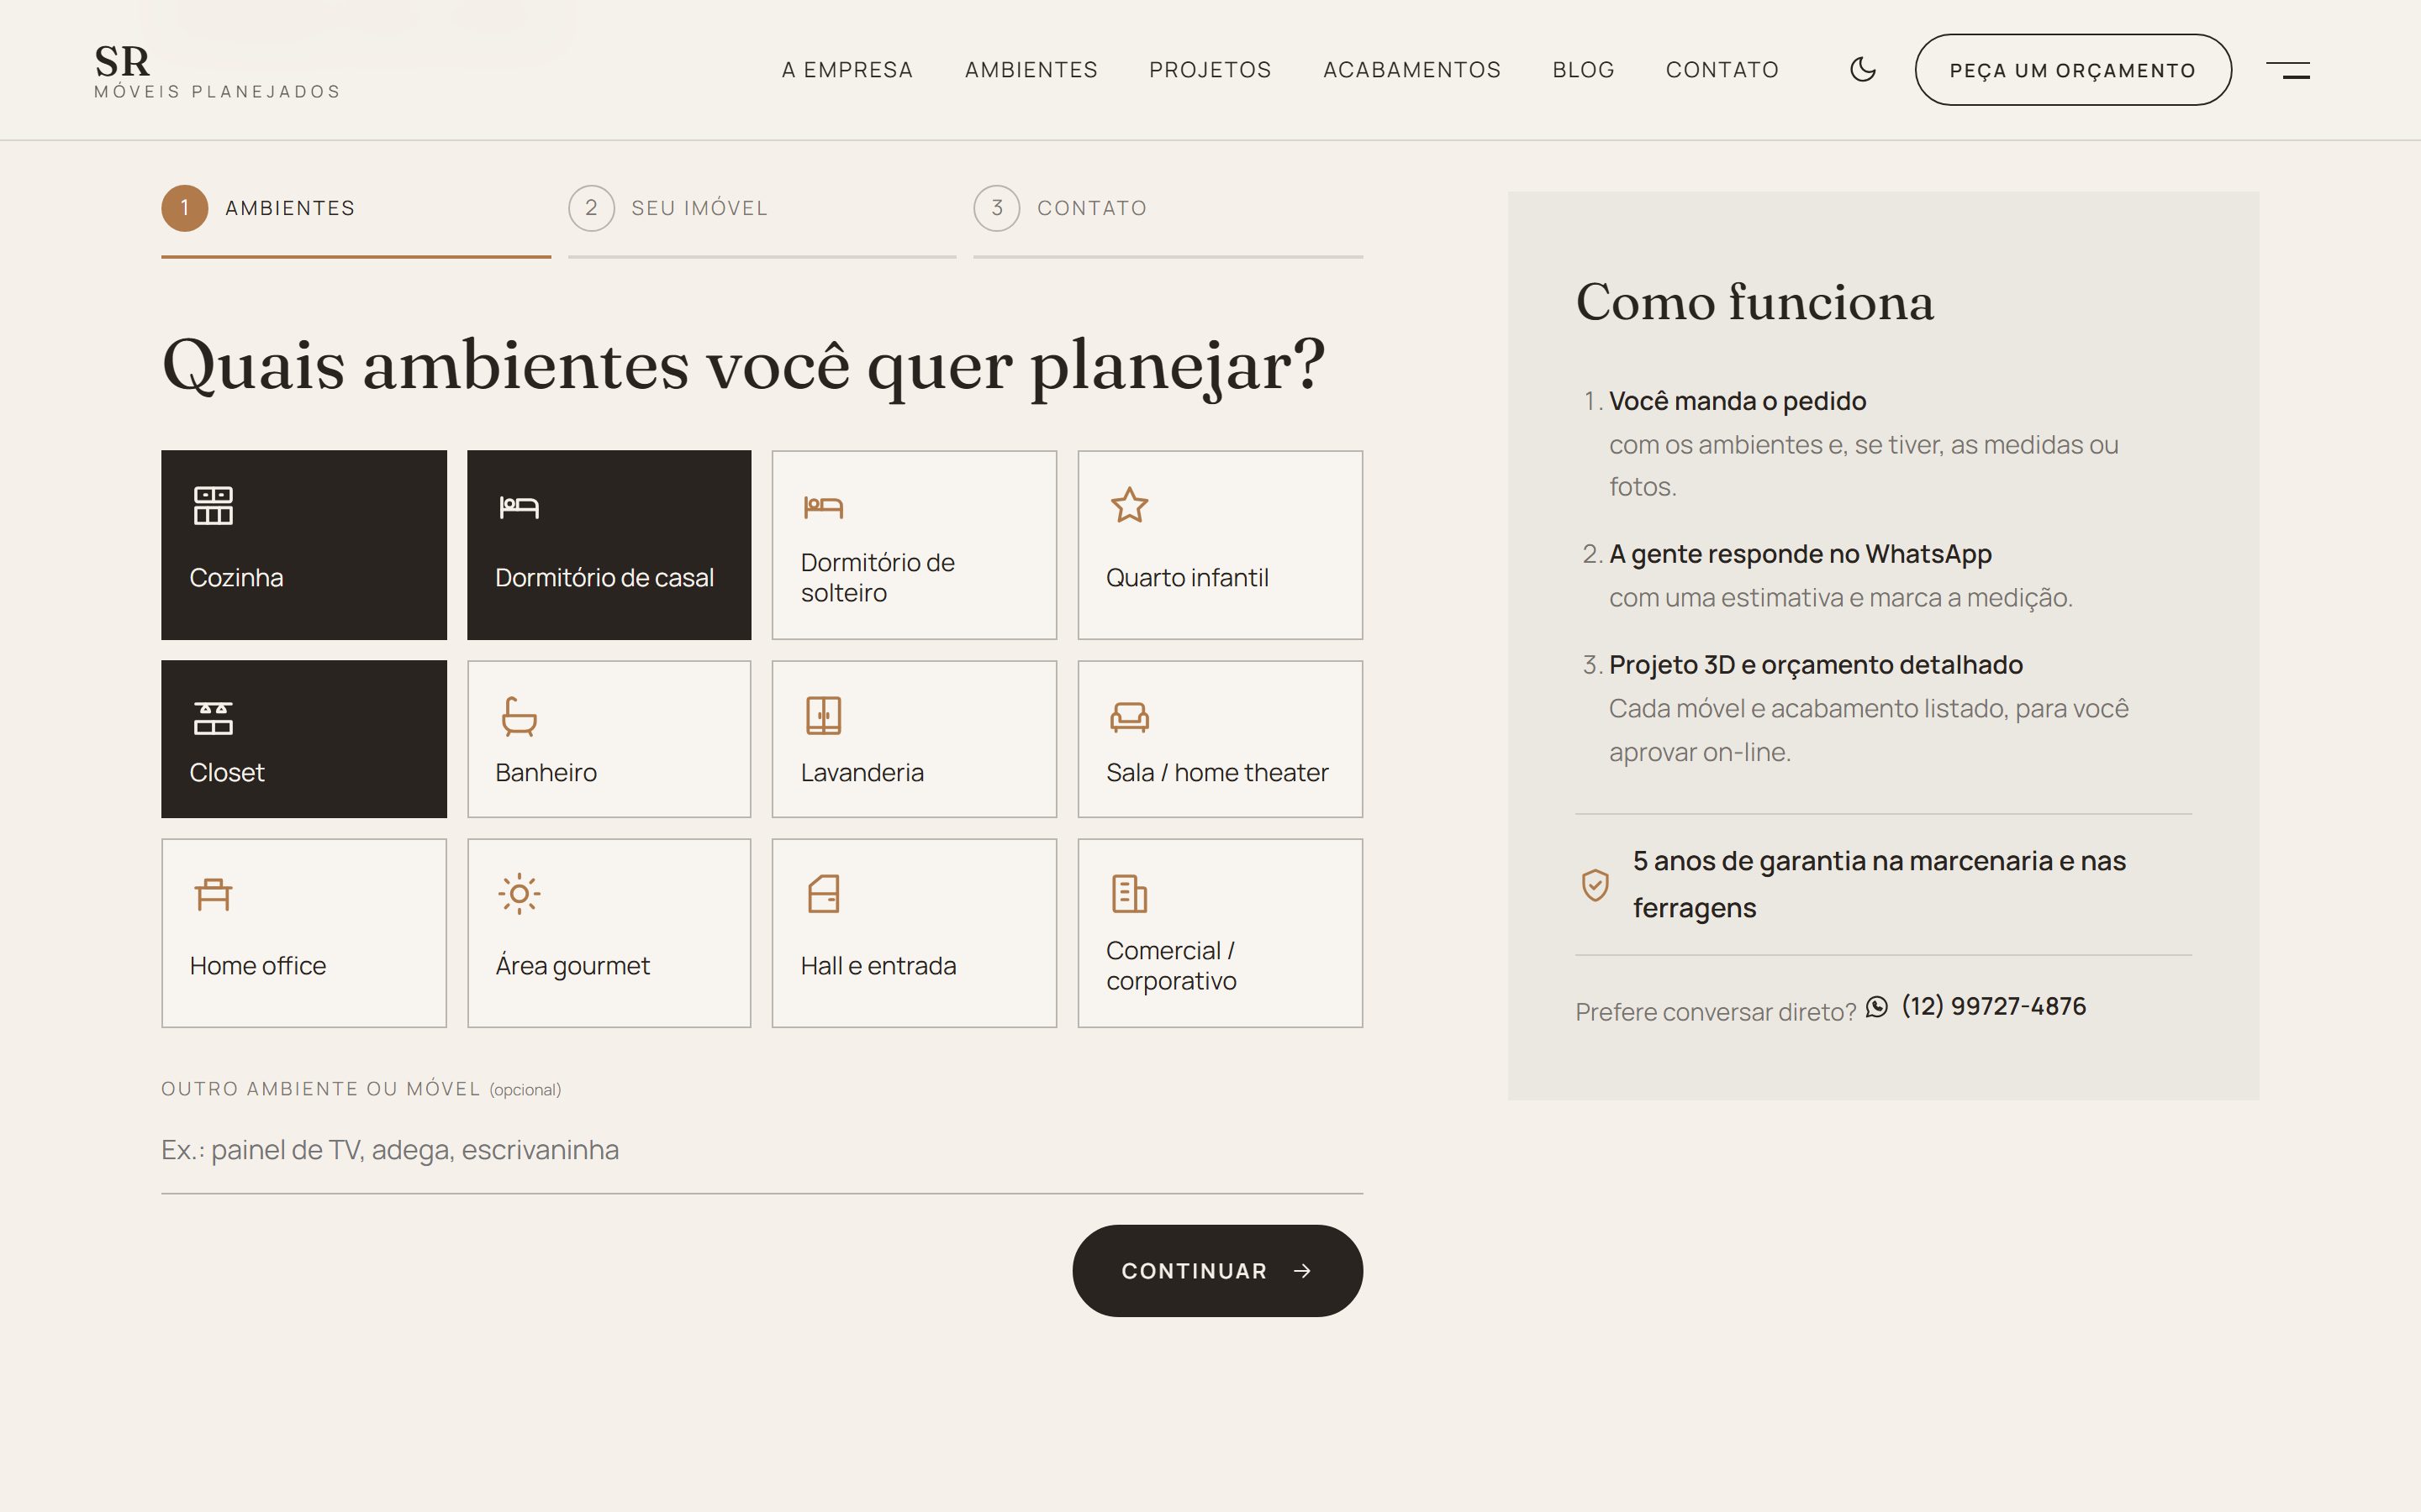Viewport: 2421px width, 1512px height.
Task: Click the sofa icon in Sala / home theater
Action: 1130,717
